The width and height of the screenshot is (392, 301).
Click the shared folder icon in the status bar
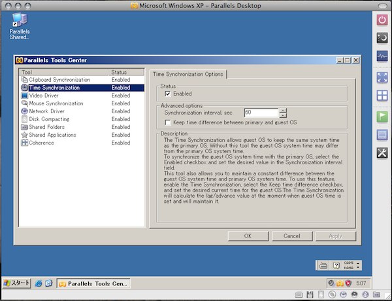coord(376,294)
